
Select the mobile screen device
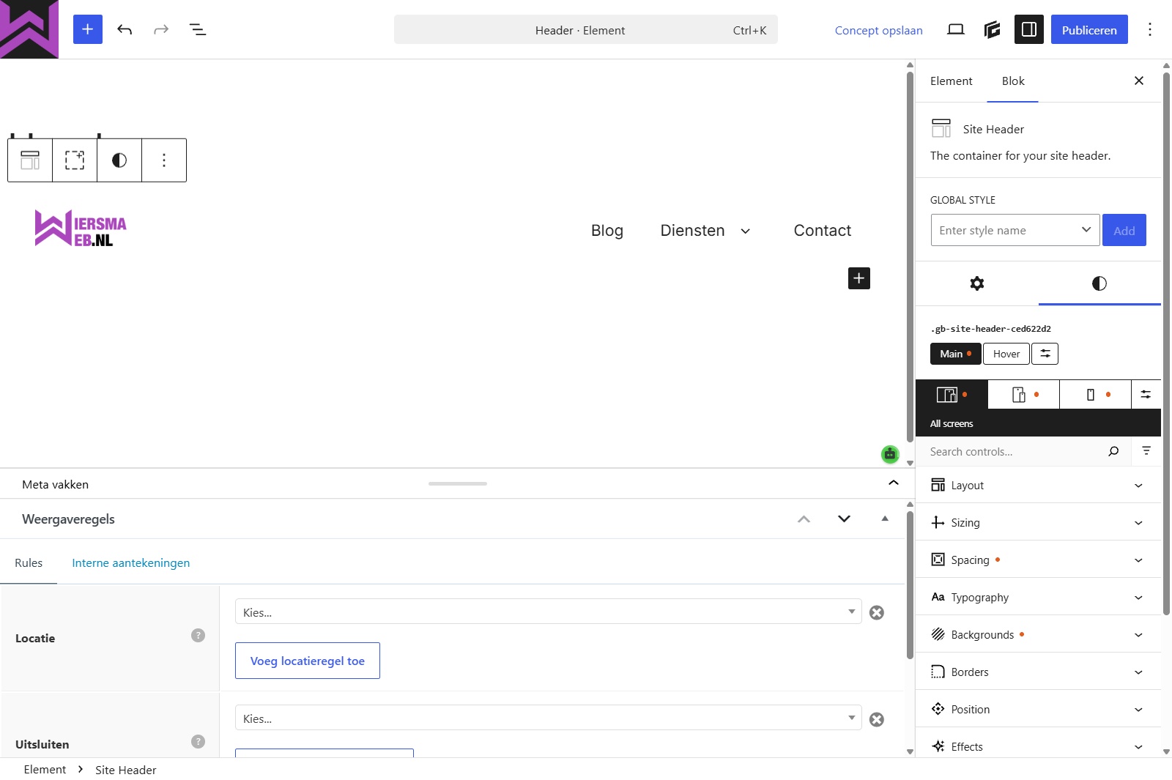[x=1095, y=395]
